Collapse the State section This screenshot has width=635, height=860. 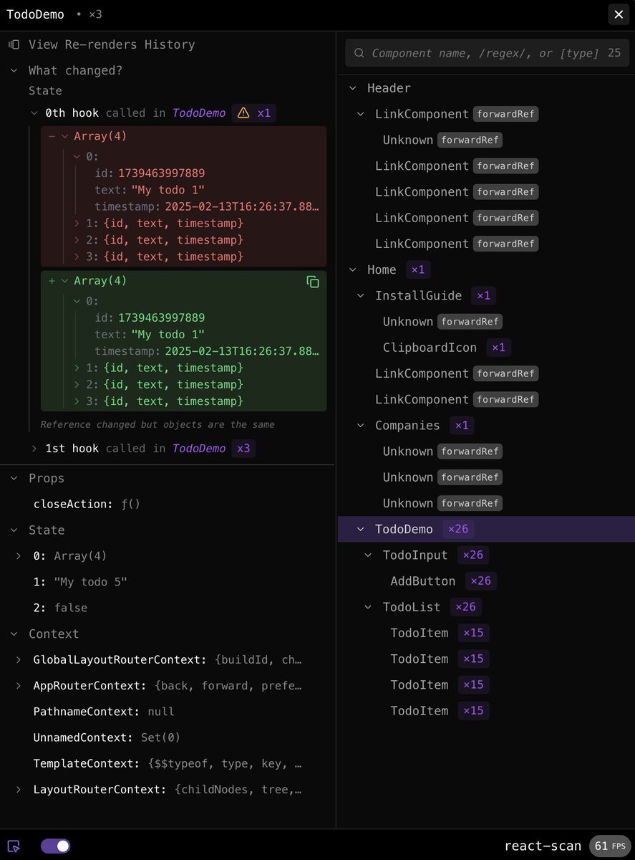coord(14,530)
